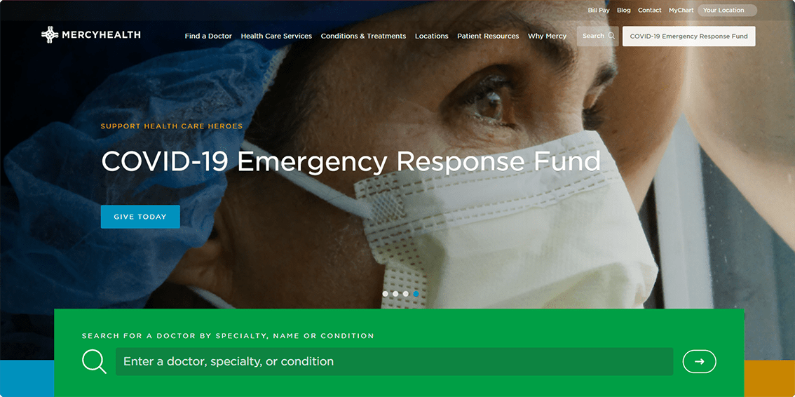795x397 pixels.
Task: Open the Patient Resources menu
Action: (x=488, y=36)
